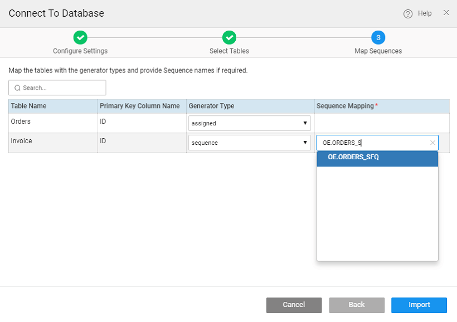Focus the table Search input field
The height and width of the screenshot is (322, 457).
pos(61,88)
